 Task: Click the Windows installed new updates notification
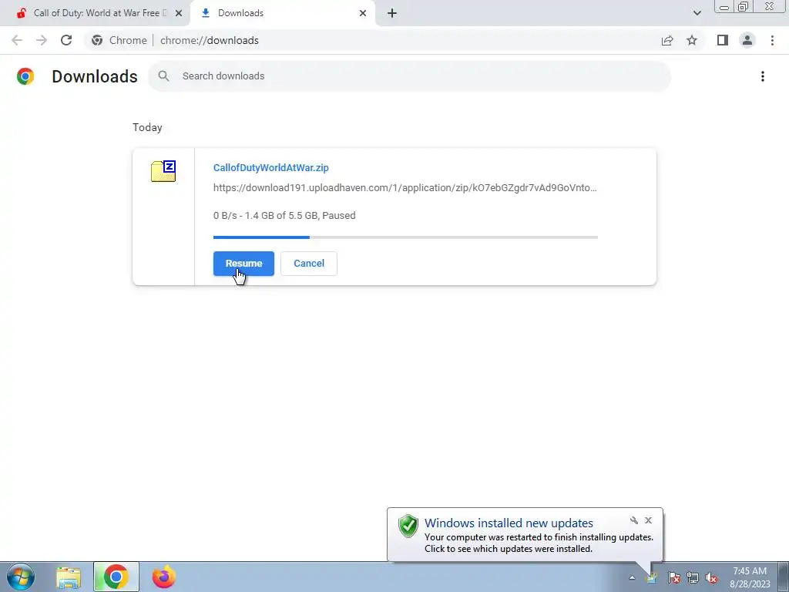click(525, 535)
